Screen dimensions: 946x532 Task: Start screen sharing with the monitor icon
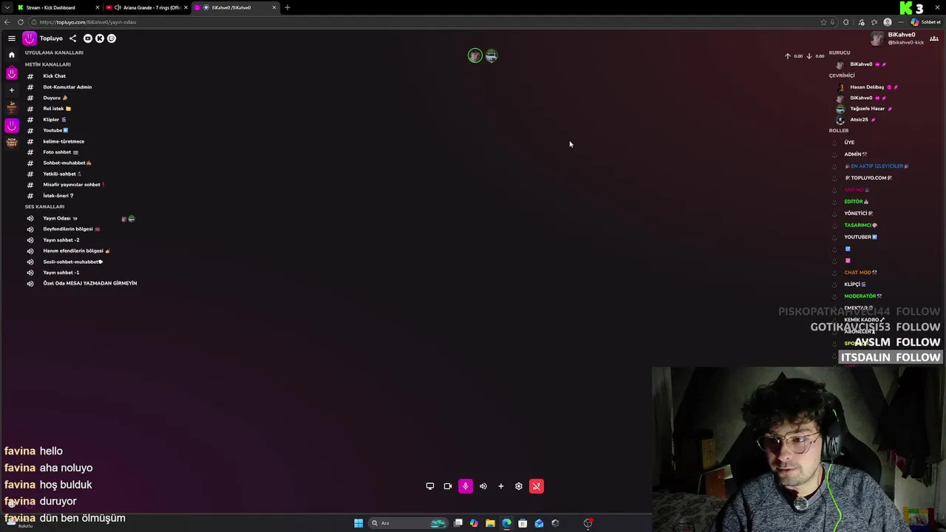point(430,486)
